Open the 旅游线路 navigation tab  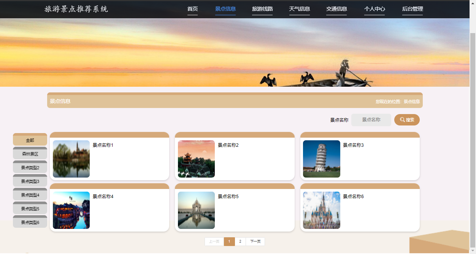(x=262, y=9)
